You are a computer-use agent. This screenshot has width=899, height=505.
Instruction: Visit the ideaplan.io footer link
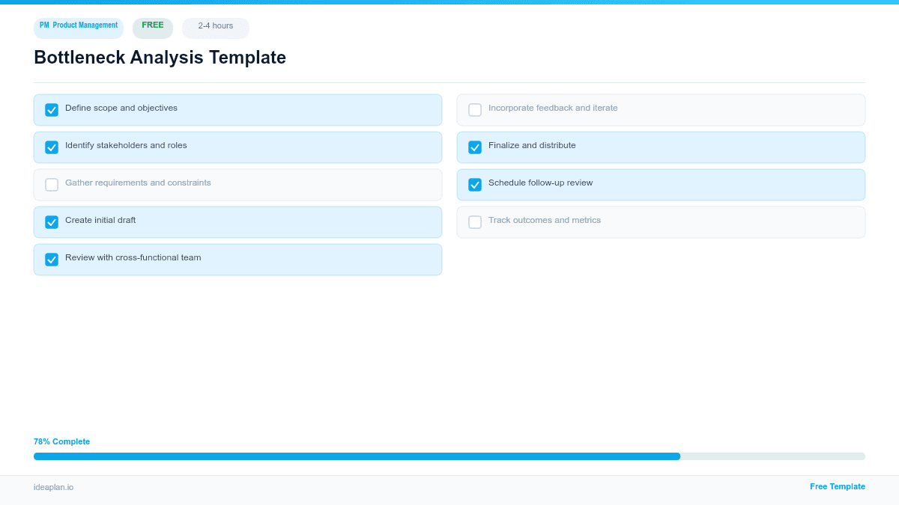pos(52,488)
